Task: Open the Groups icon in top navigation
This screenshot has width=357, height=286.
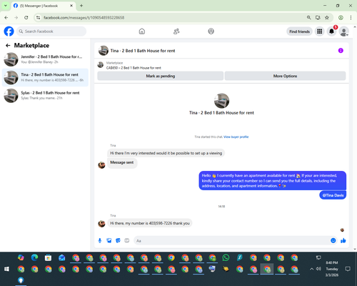Action: tap(211, 31)
